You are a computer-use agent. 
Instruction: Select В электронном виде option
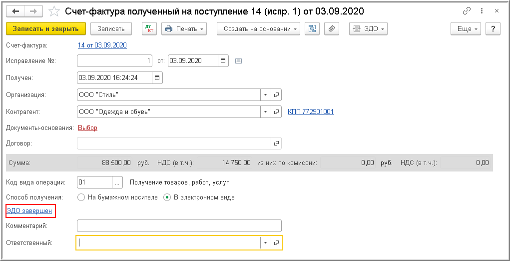point(167,197)
